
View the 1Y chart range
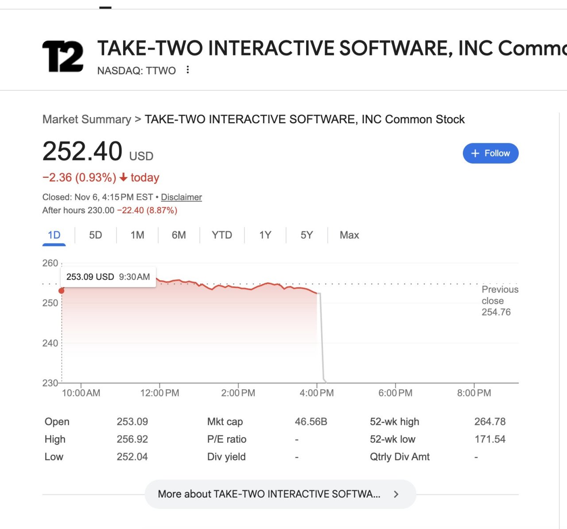coord(265,235)
